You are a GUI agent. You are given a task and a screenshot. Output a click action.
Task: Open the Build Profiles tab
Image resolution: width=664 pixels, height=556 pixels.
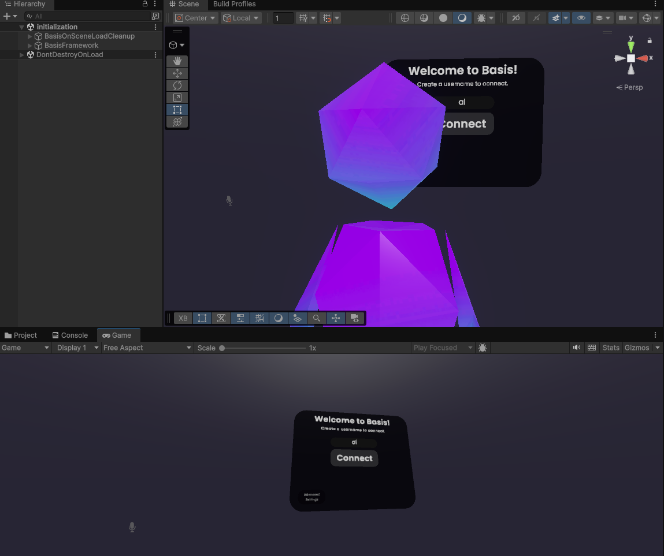pyautogui.click(x=234, y=5)
